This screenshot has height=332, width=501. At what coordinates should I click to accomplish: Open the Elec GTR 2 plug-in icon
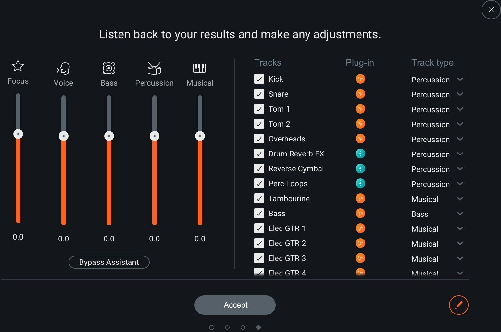pyautogui.click(x=360, y=243)
